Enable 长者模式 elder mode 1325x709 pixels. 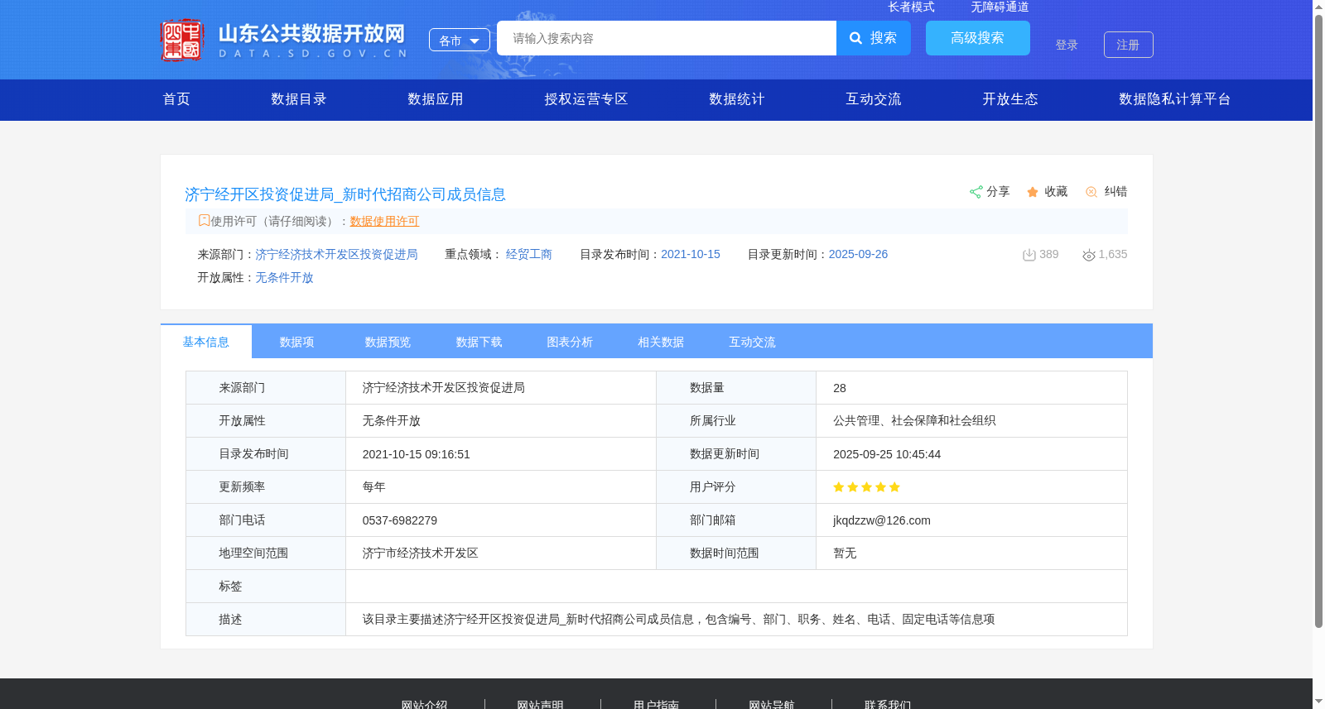(911, 7)
